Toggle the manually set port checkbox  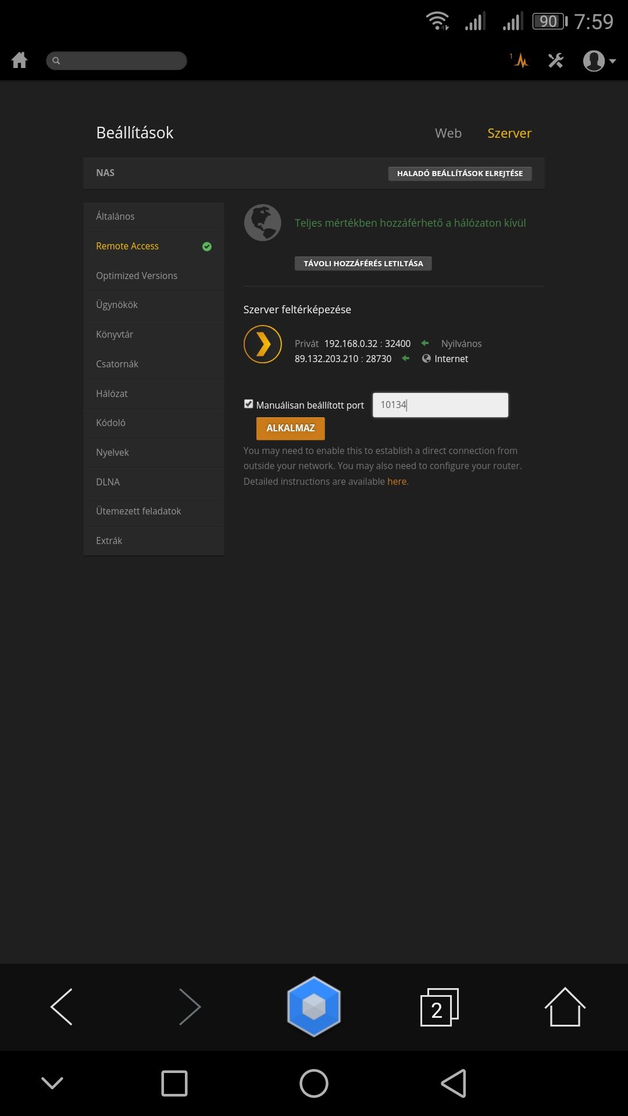(249, 404)
